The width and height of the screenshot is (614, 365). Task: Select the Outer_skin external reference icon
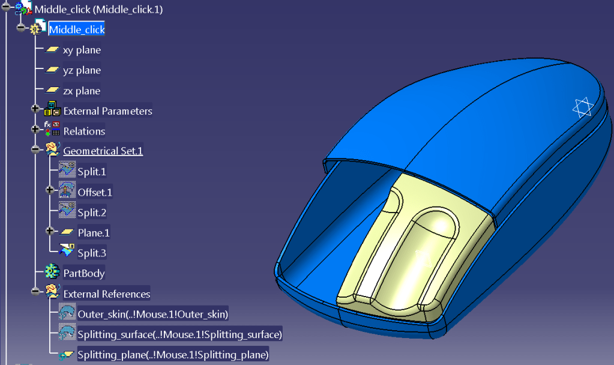coord(67,314)
